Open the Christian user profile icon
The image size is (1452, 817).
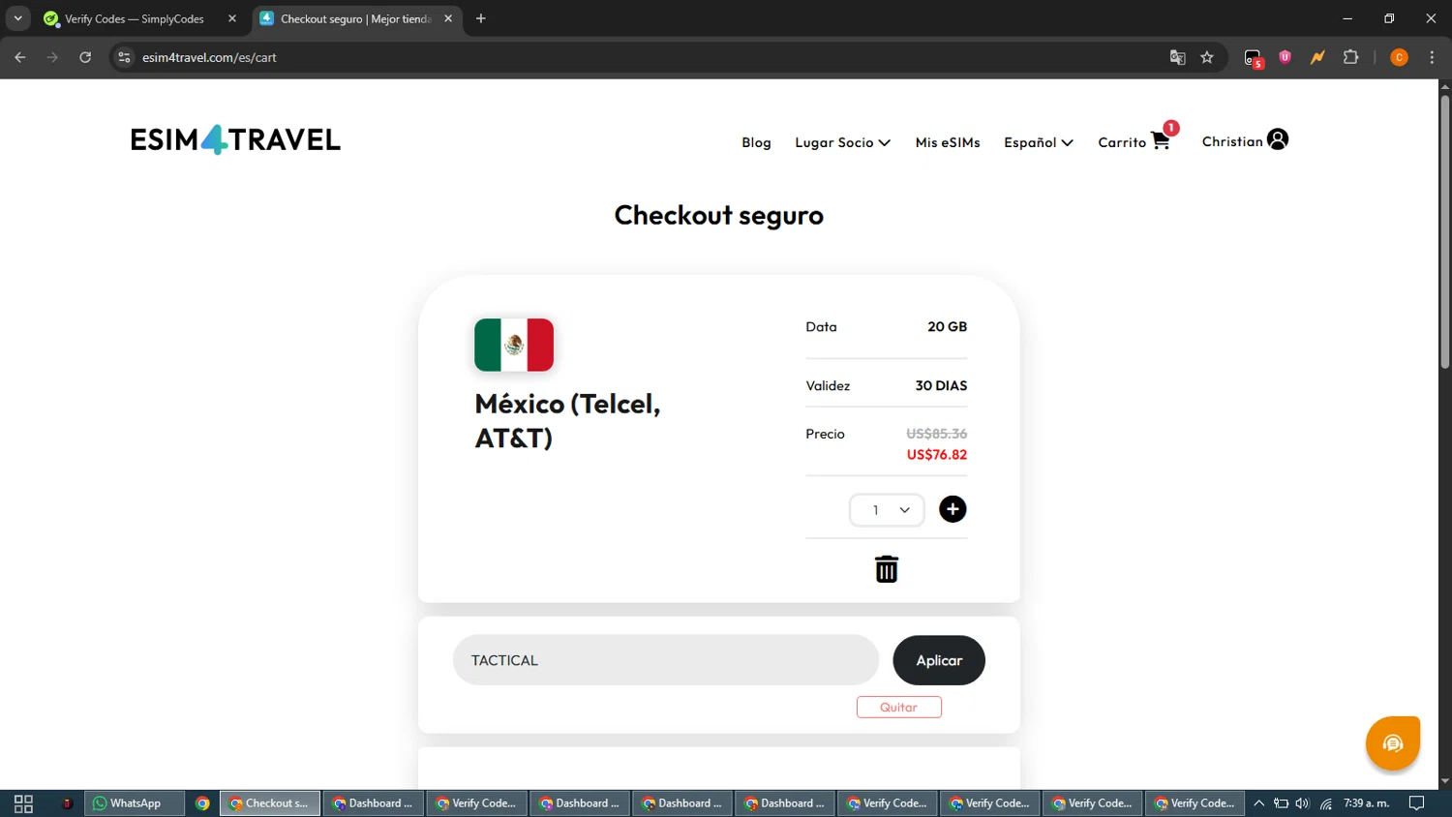(x=1278, y=139)
